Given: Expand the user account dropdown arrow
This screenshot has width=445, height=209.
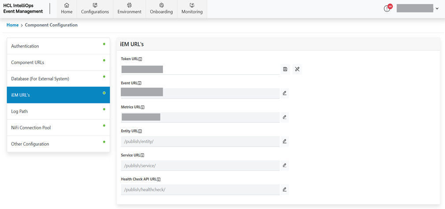Looking at the screenshot, I should [437, 8].
